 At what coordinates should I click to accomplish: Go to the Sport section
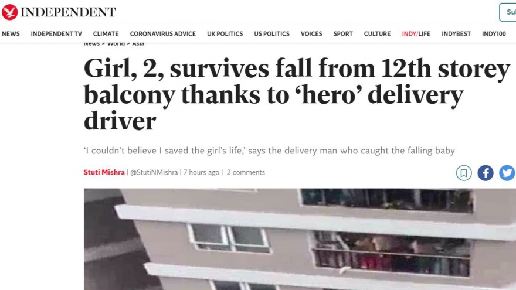pos(343,34)
